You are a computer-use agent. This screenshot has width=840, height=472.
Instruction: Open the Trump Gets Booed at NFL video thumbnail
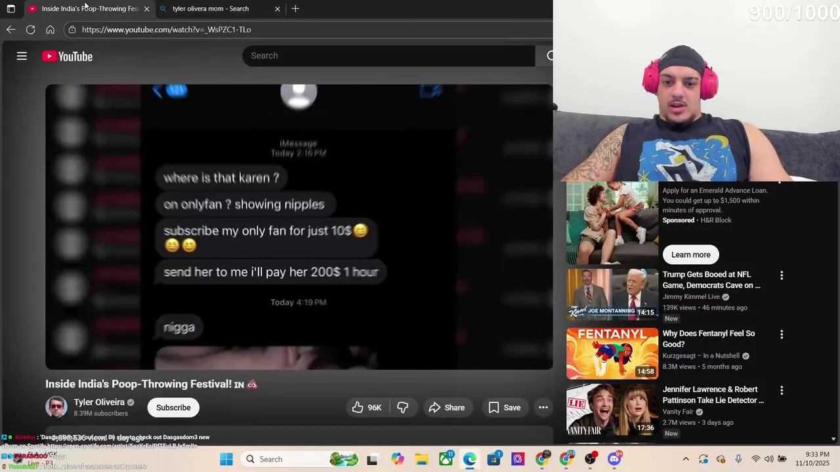612,295
